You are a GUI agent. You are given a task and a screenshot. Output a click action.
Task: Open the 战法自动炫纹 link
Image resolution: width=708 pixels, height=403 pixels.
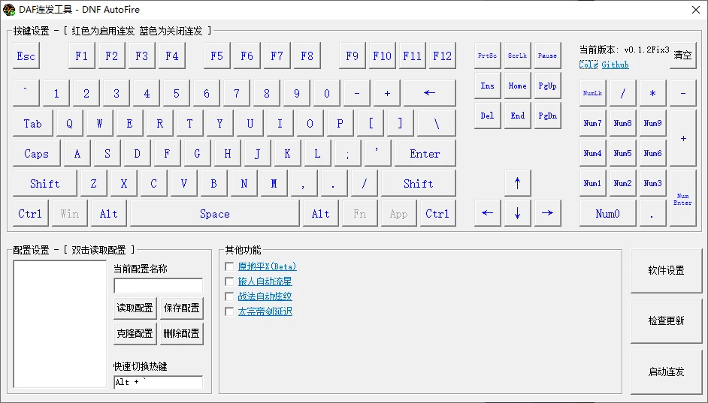click(x=265, y=296)
